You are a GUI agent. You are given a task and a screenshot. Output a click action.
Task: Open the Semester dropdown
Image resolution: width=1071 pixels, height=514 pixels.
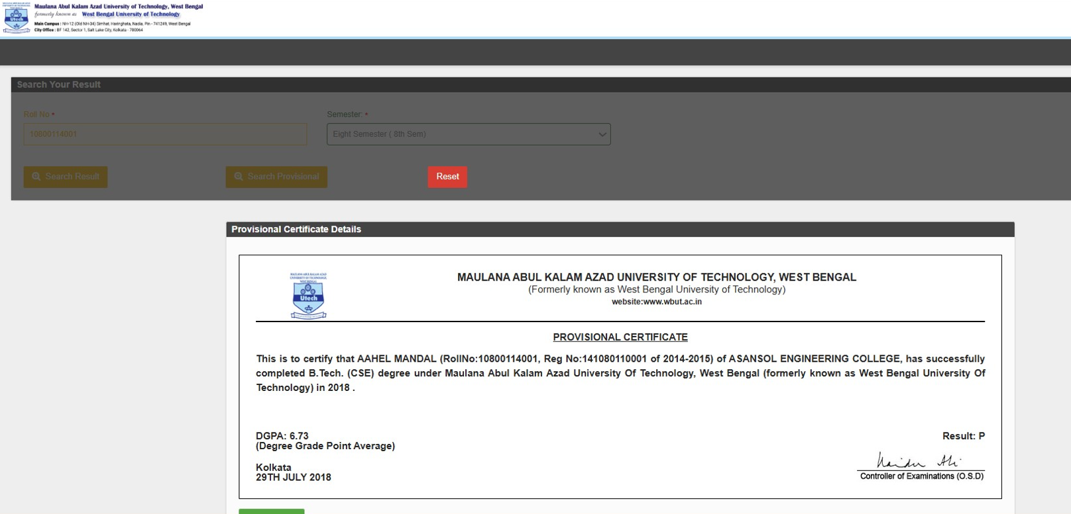pyautogui.click(x=469, y=134)
